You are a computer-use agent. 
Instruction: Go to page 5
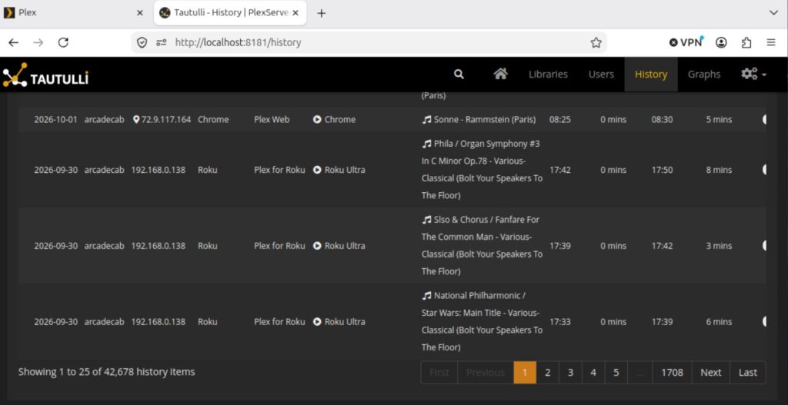coord(616,373)
